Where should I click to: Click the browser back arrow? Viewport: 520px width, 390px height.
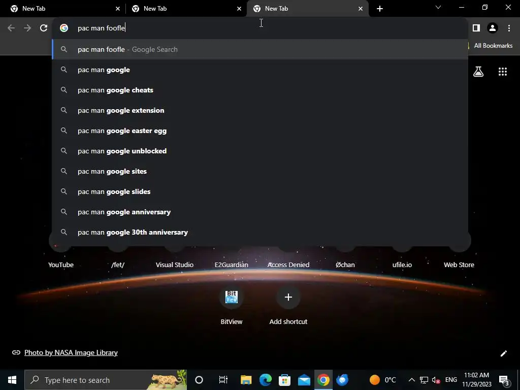pyautogui.click(x=11, y=28)
